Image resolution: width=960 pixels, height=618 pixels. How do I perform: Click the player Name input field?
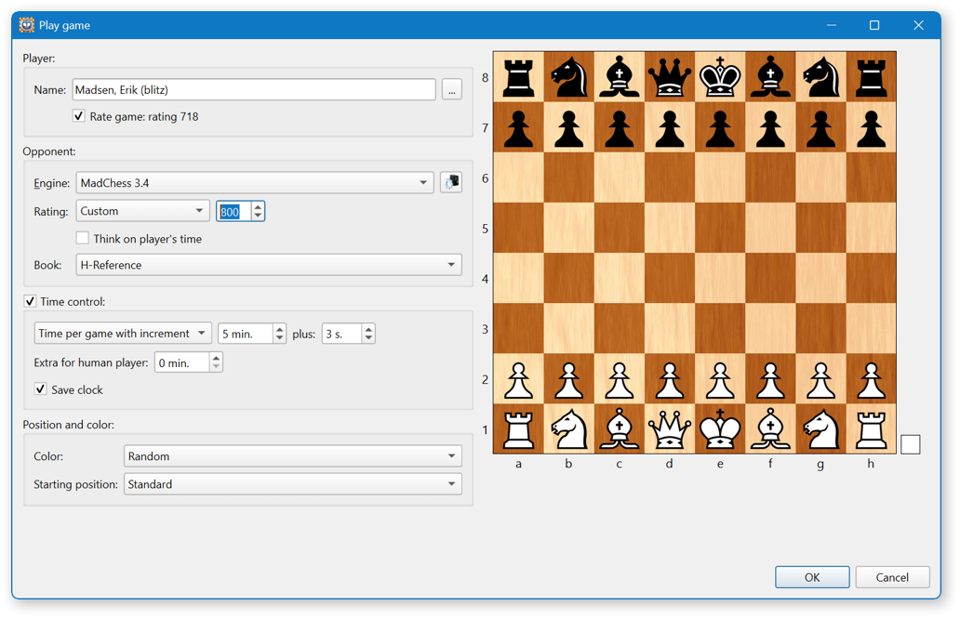point(254,89)
